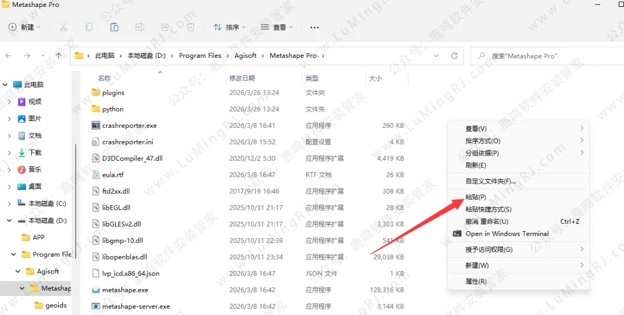Click Open in Windows Terminal menu entry

pos(507,234)
